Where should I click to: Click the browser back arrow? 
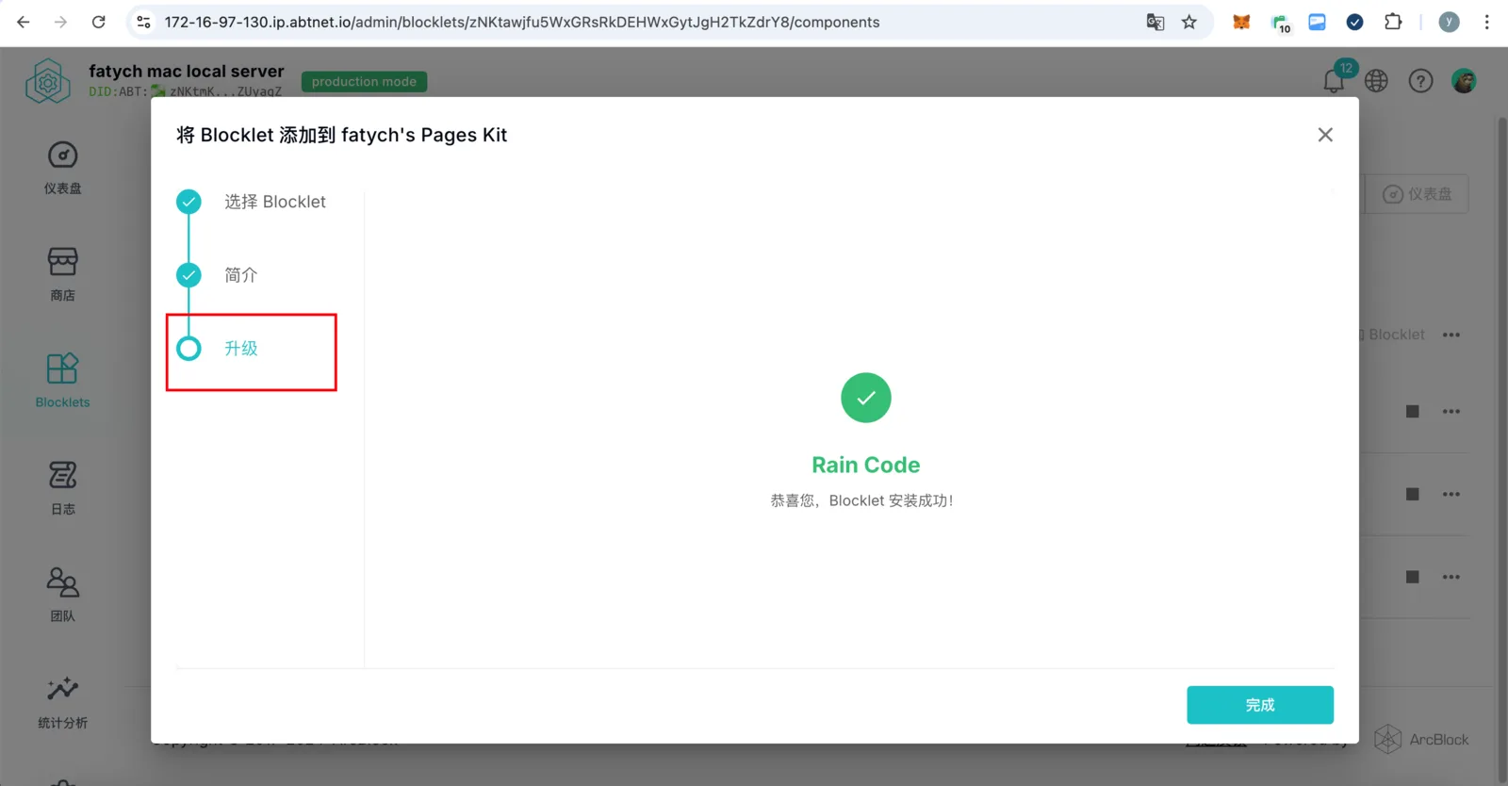click(x=24, y=22)
